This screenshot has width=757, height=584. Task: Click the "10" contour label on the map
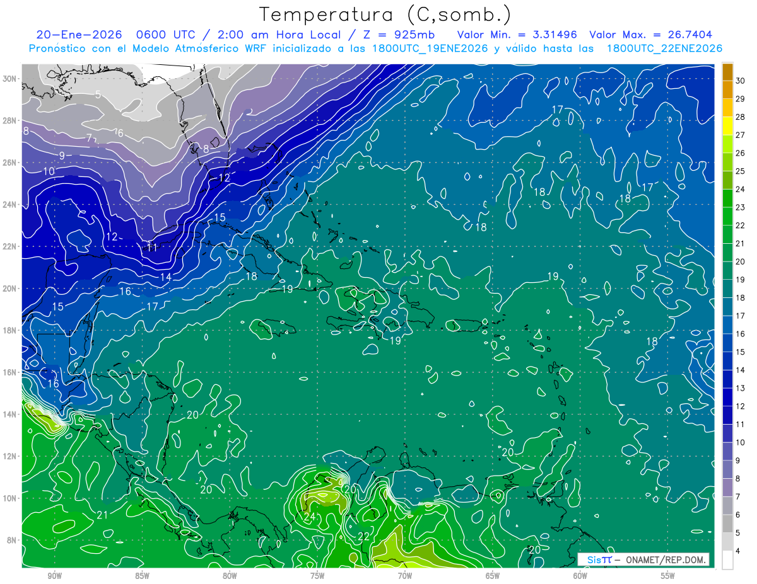pos(49,171)
